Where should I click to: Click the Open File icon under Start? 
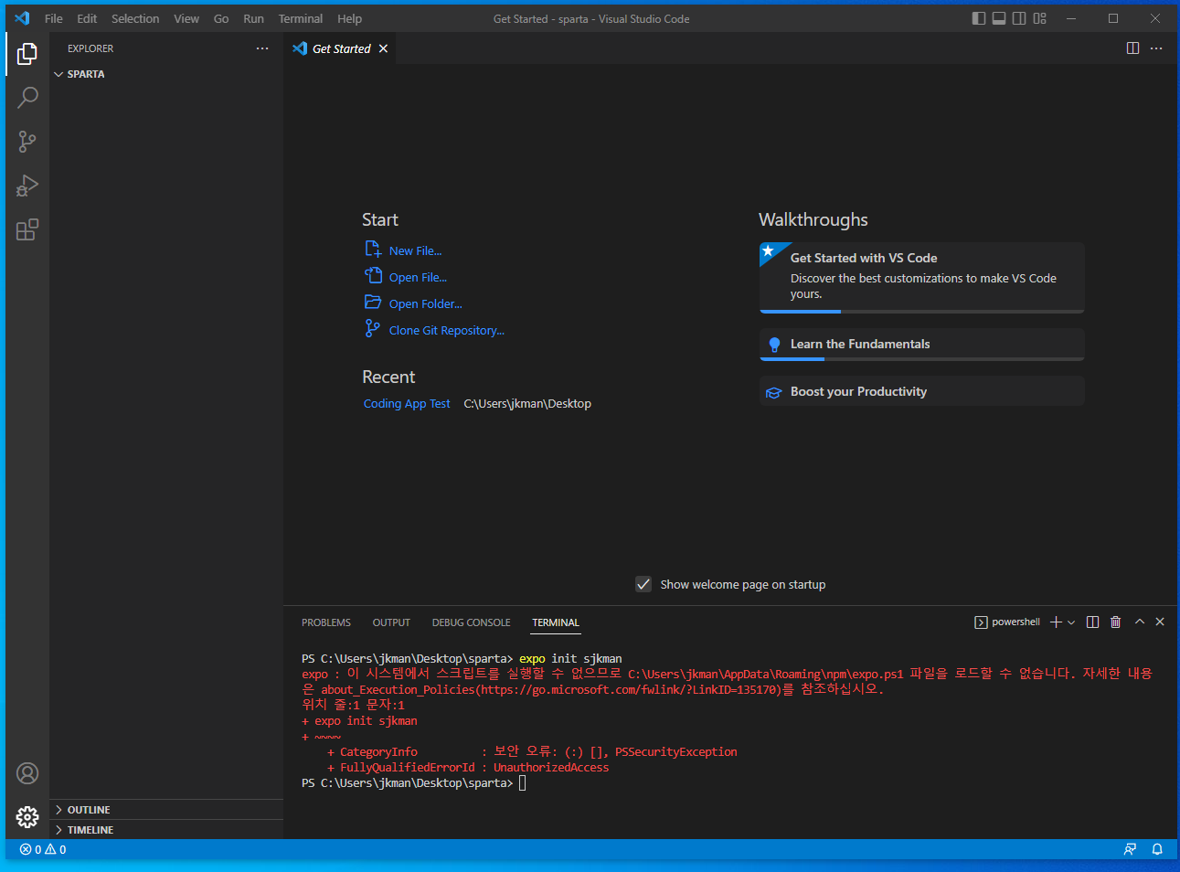pyautogui.click(x=373, y=276)
